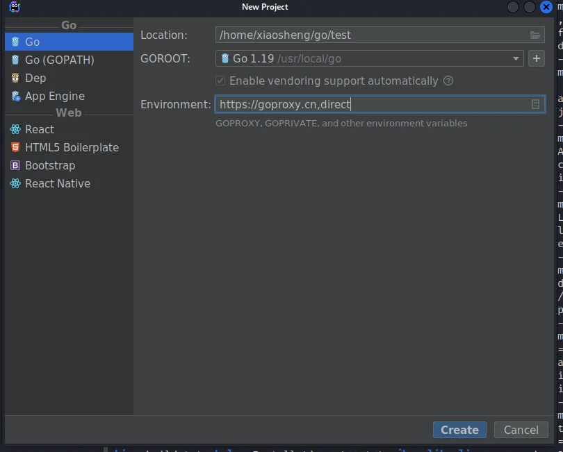Click the Dep mascot icon
Viewport: 563px width, 452px height.
(x=15, y=78)
